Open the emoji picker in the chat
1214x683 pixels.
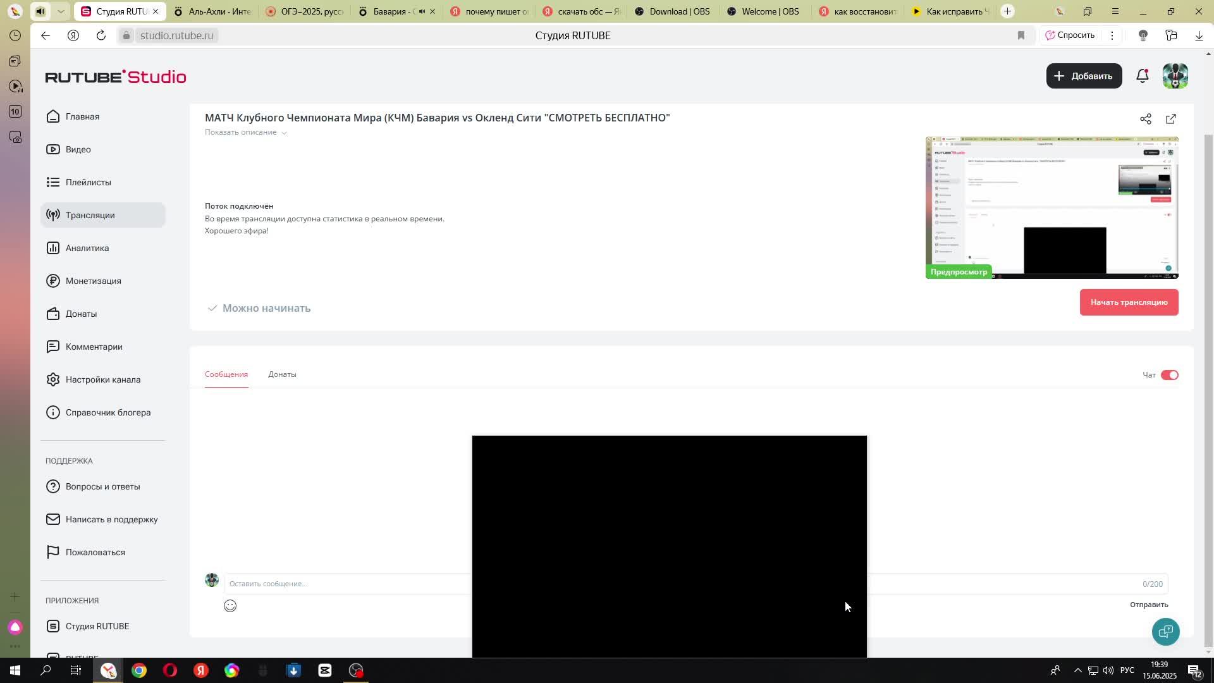tap(230, 606)
